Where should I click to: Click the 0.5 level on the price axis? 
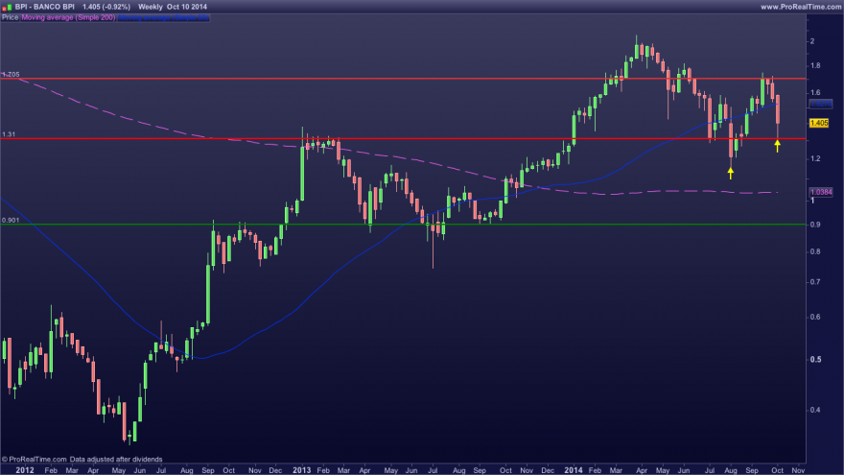click(x=816, y=359)
